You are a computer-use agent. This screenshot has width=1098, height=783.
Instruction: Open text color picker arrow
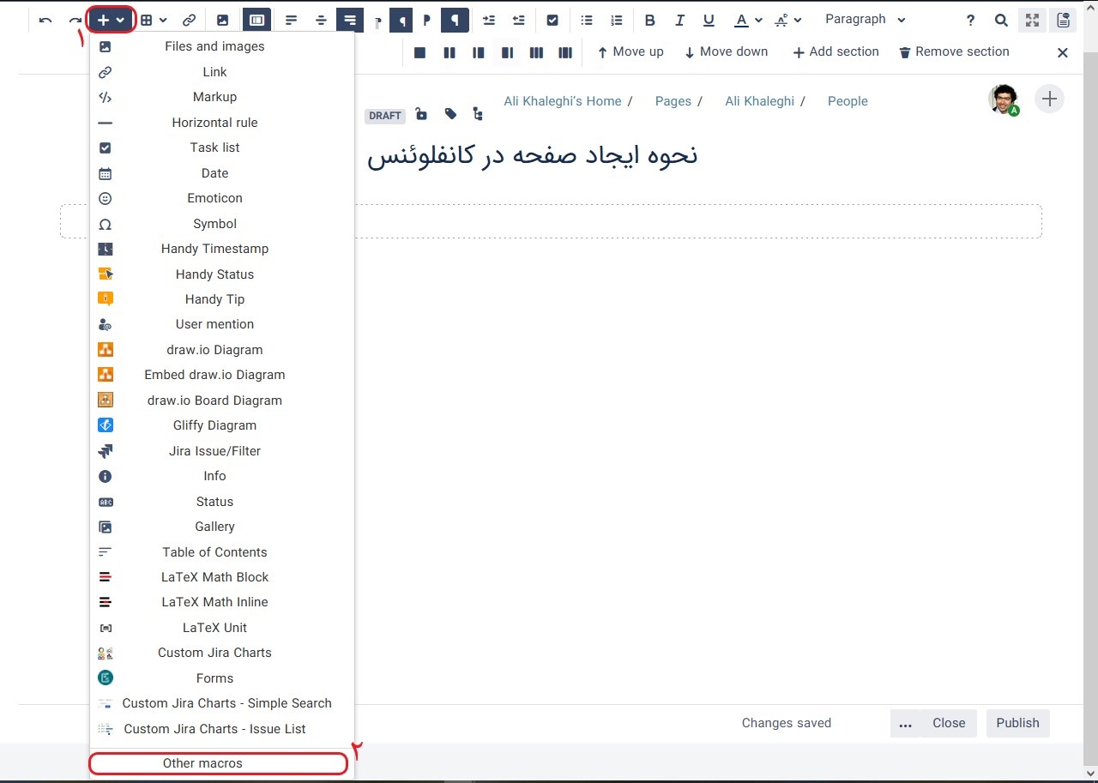(x=758, y=20)
